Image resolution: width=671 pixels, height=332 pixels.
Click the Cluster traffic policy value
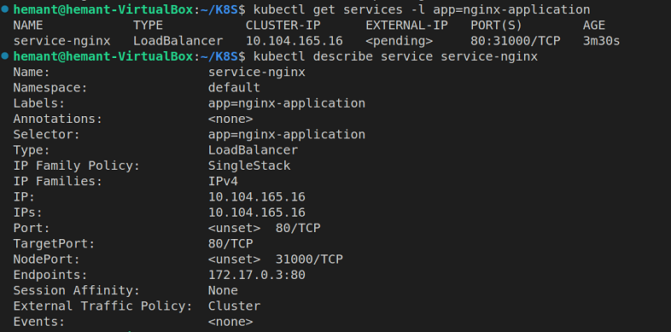coord(234,306)
